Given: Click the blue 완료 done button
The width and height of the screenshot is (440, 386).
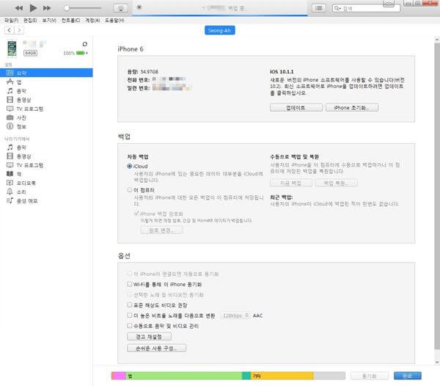Looking at the screenshot, I should 408,376.
